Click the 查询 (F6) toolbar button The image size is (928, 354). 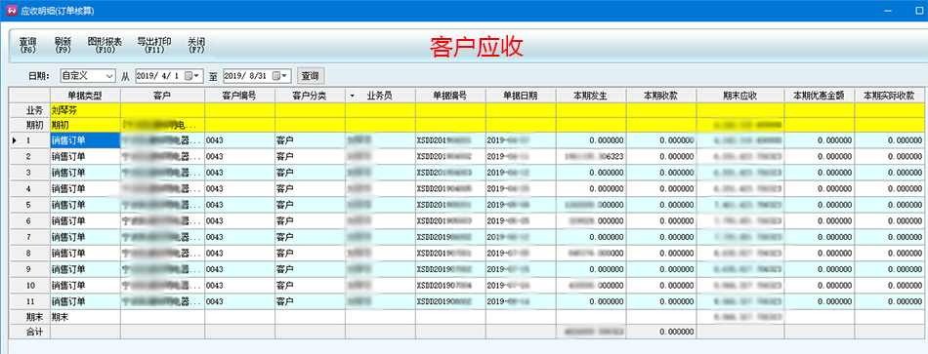tap(27, 46)
